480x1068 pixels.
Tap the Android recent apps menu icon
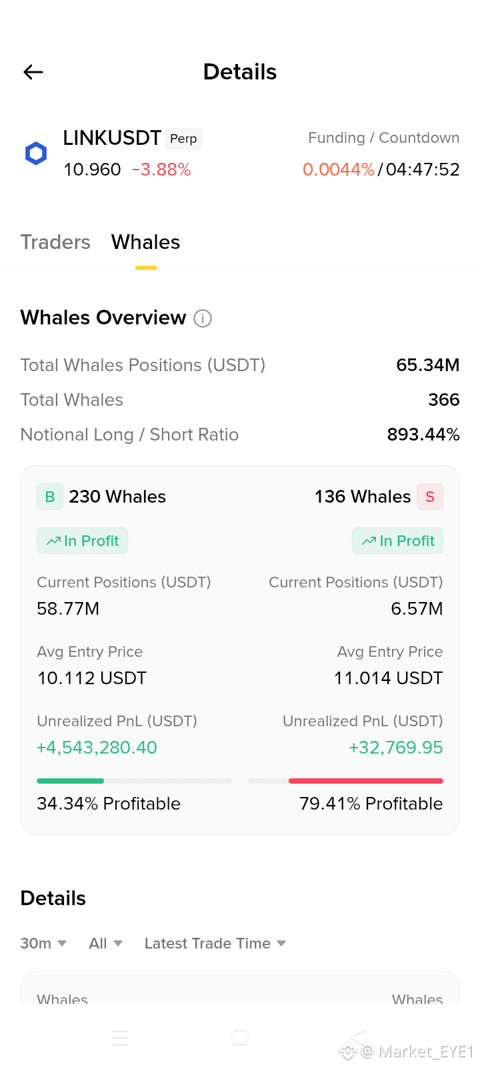pyautogui.click(x=120, y=1037)
